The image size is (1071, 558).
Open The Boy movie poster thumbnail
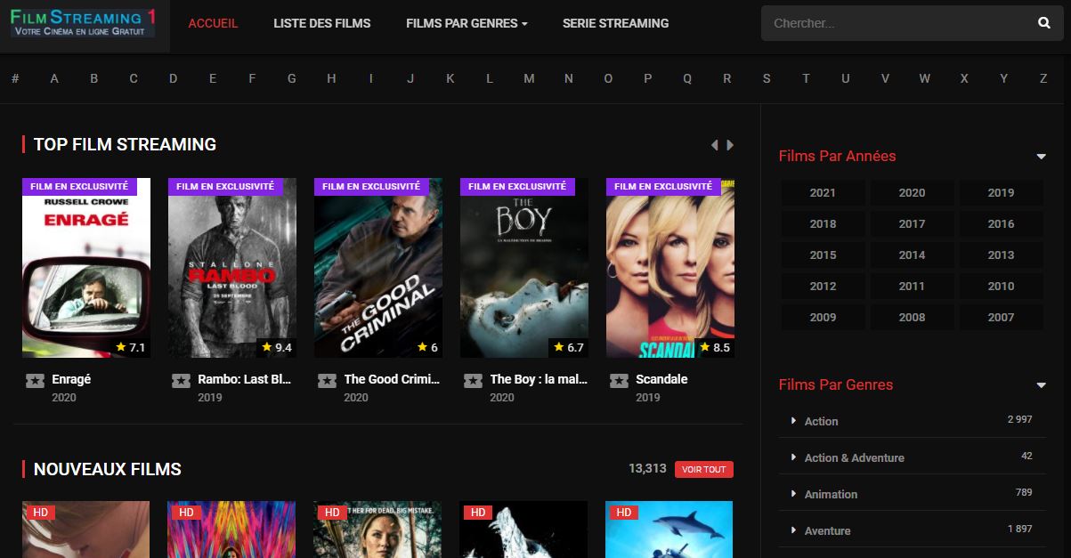524,268
